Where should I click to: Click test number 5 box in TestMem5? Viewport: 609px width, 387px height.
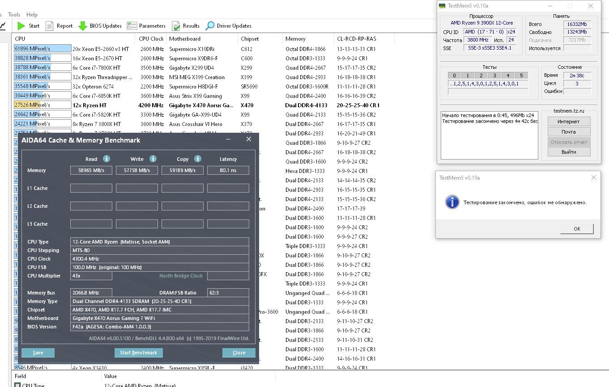(x=521, y=76)
